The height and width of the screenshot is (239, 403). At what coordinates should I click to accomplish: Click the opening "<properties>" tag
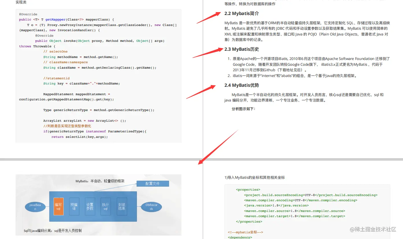click(248, 190)
